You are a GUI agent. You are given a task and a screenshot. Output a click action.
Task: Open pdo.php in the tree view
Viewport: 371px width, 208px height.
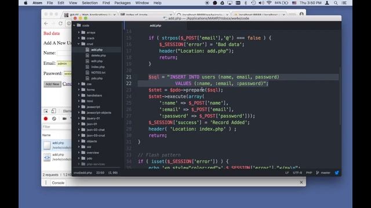[x=97, y=79]
